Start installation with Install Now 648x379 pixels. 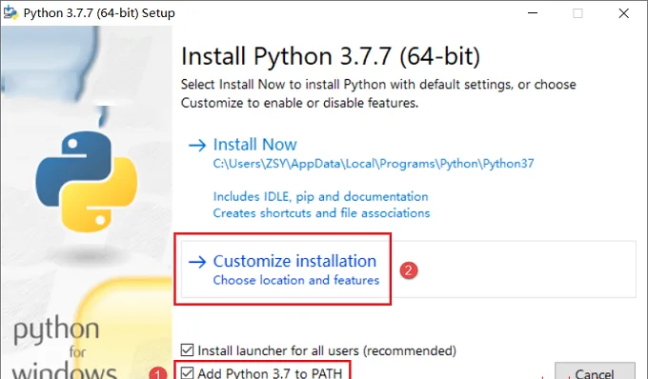click(x=255, y=145)
